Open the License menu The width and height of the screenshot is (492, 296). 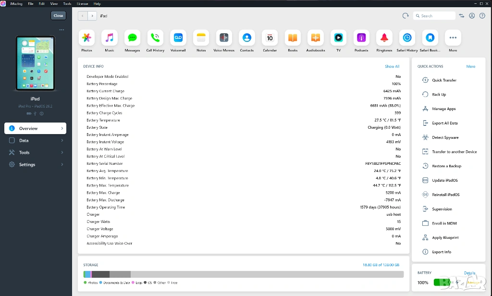click(82, 3)
